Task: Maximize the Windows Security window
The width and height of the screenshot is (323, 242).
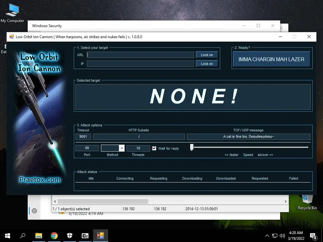Action: [258, 26]
